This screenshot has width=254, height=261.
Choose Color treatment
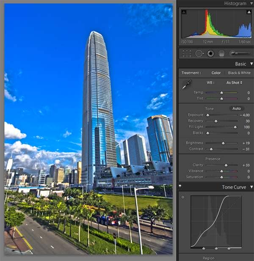click(216, 73)
